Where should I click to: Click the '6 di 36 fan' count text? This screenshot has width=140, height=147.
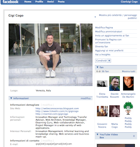[103, 71]
